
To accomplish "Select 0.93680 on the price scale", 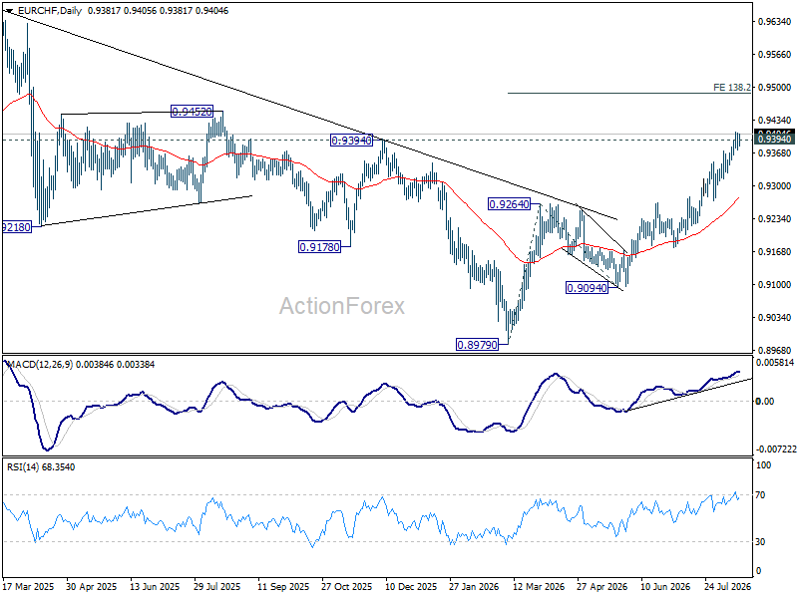I will coord(775,153).
